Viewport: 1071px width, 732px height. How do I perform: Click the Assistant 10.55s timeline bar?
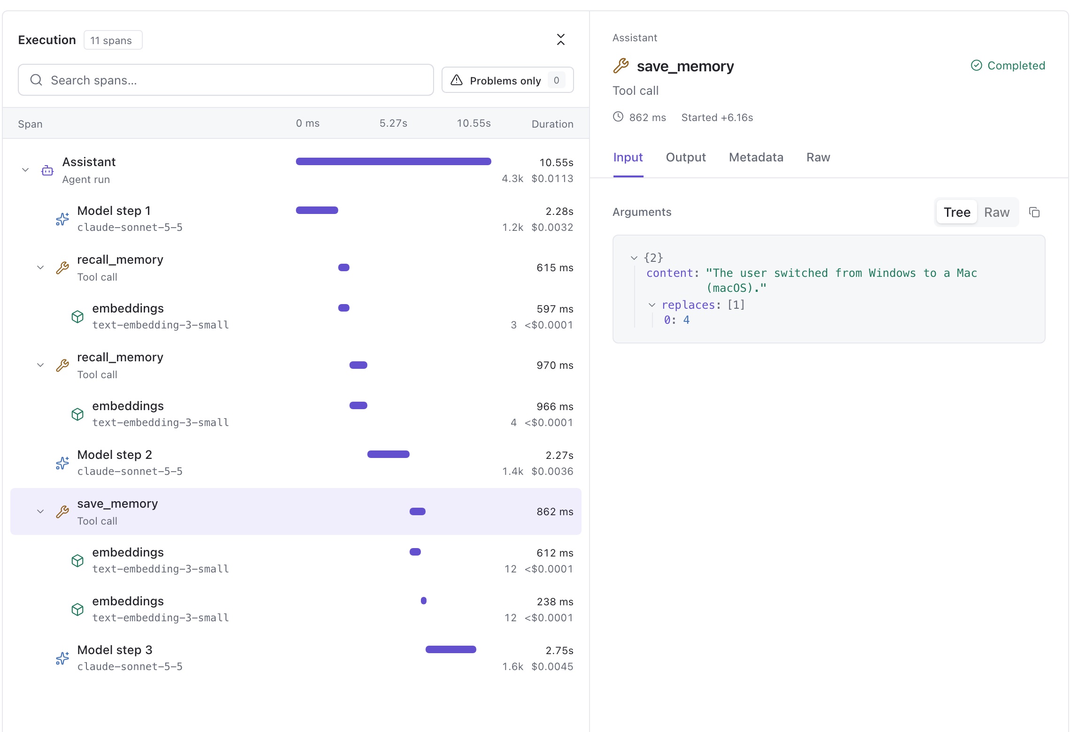[x=394, y=161]
